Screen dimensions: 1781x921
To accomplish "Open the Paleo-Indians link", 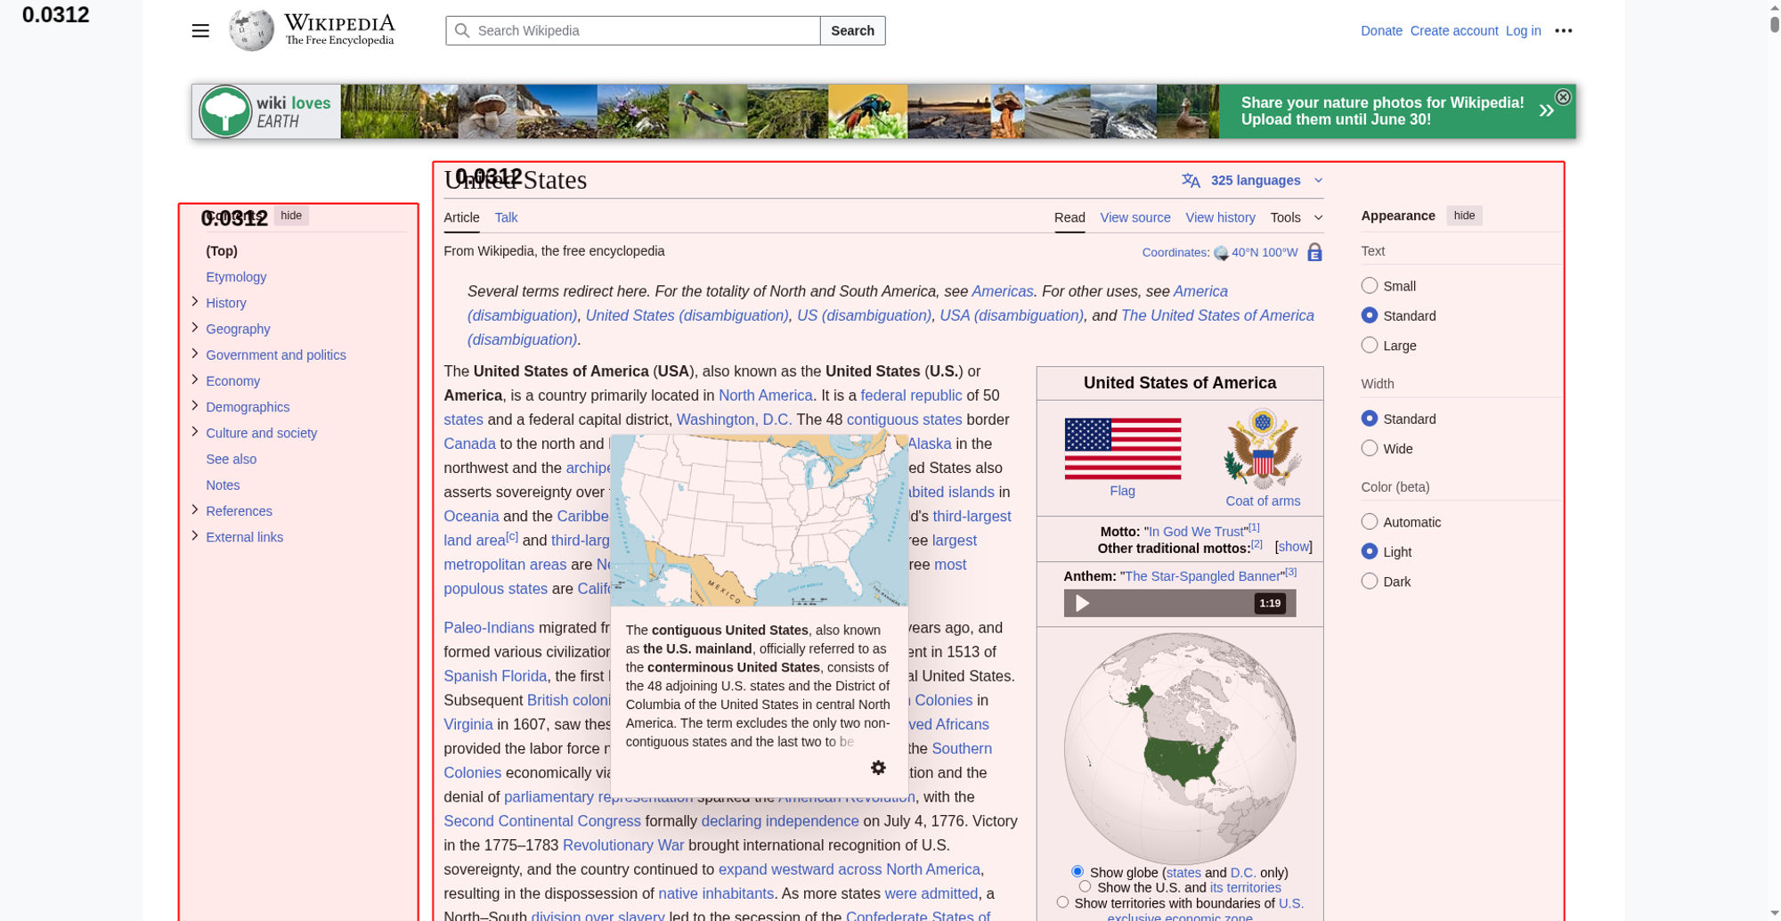I will pos(489,628).
